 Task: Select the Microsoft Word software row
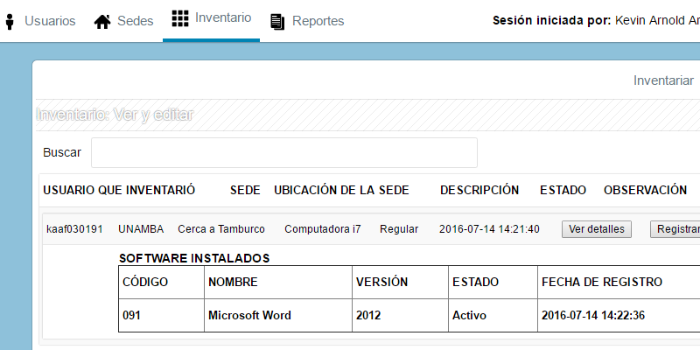tap(249, 315)
